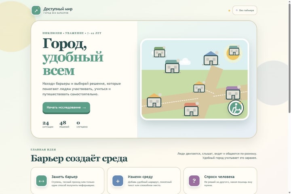Click the "Город, удобный всем" headline

(x=73, y=57)
